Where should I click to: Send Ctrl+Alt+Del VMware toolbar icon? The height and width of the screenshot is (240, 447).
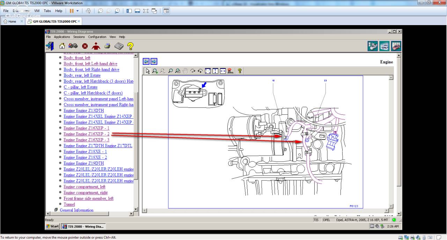pyautogui.click(x=88, y=11)
